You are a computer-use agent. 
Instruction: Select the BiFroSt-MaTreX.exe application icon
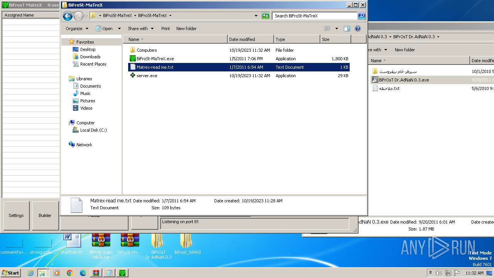coord(133,59)
